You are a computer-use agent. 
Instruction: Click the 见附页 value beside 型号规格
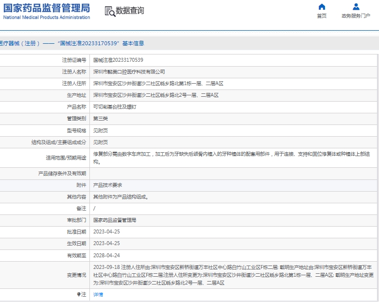(101, 131)
